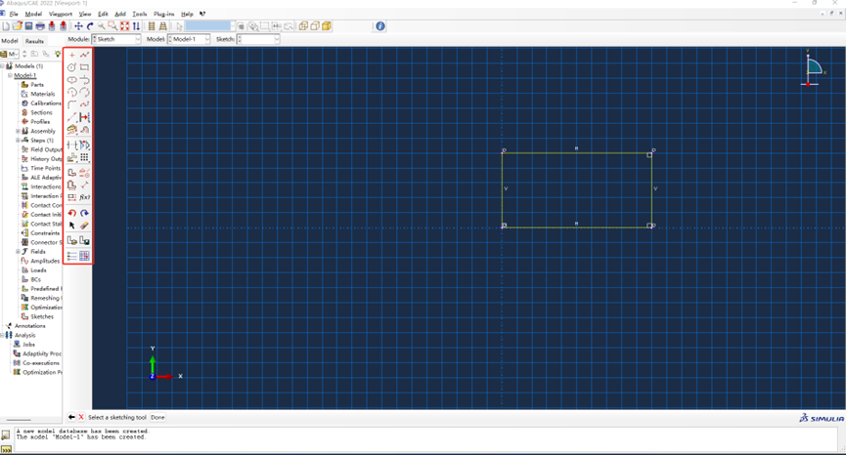Open the Edit menu
The width and height of the screenshot is (846, 455).
(x=103, y=14)
